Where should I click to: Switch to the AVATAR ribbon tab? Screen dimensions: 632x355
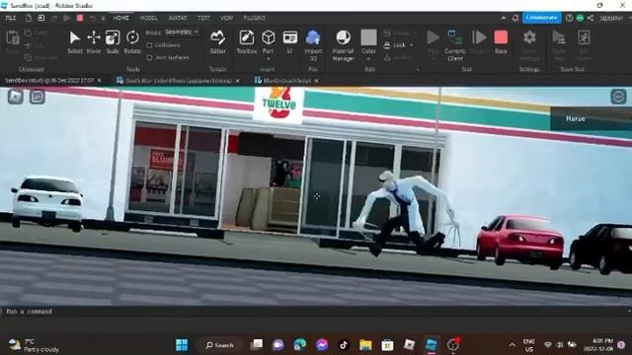click(178, 18)
